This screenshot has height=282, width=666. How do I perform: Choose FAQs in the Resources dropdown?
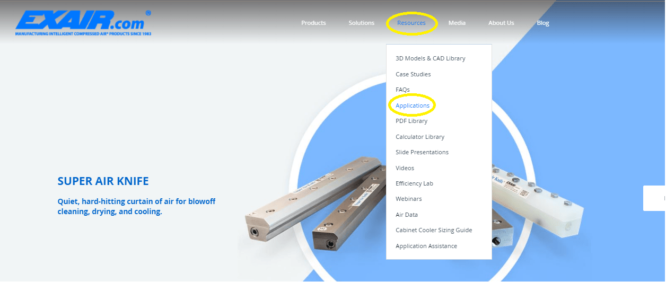point(402,90)
